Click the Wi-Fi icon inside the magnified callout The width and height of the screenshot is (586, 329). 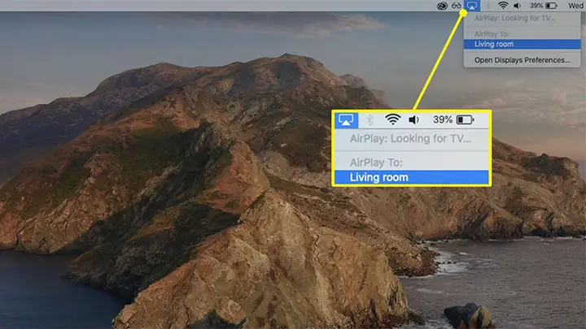(x=392, y=119)
